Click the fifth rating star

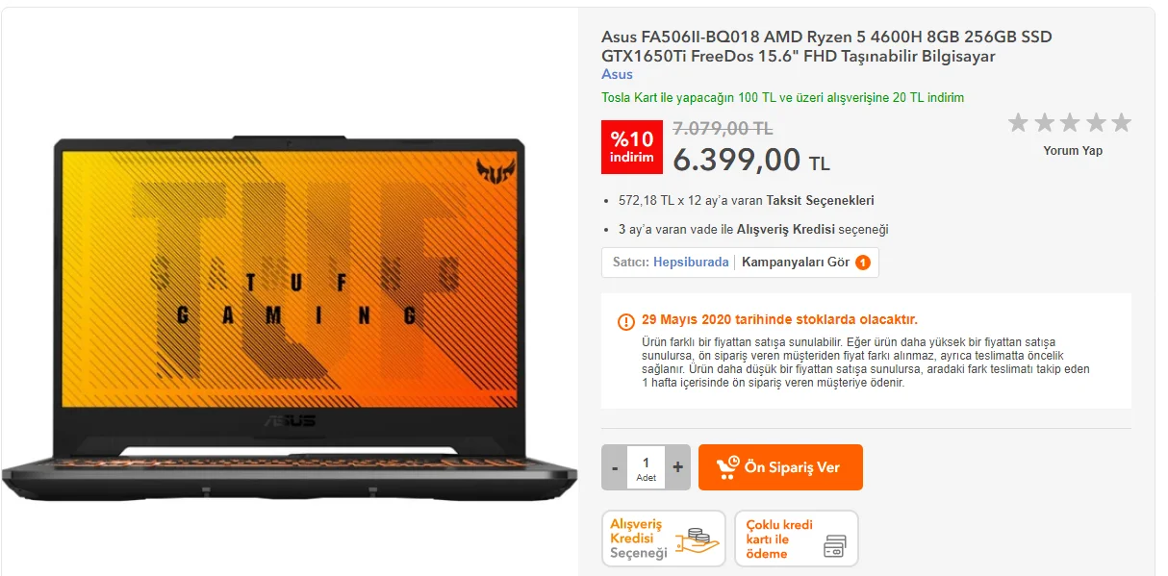pyautogui.click(x=1121, y=122)
